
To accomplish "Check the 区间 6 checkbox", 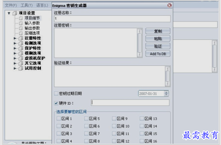I will 86,126.
